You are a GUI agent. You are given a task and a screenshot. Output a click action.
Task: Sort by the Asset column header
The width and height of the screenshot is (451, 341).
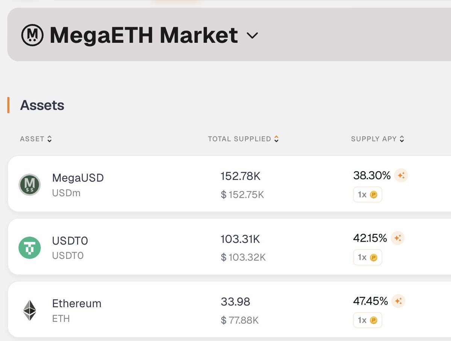[x=36, y=139]
